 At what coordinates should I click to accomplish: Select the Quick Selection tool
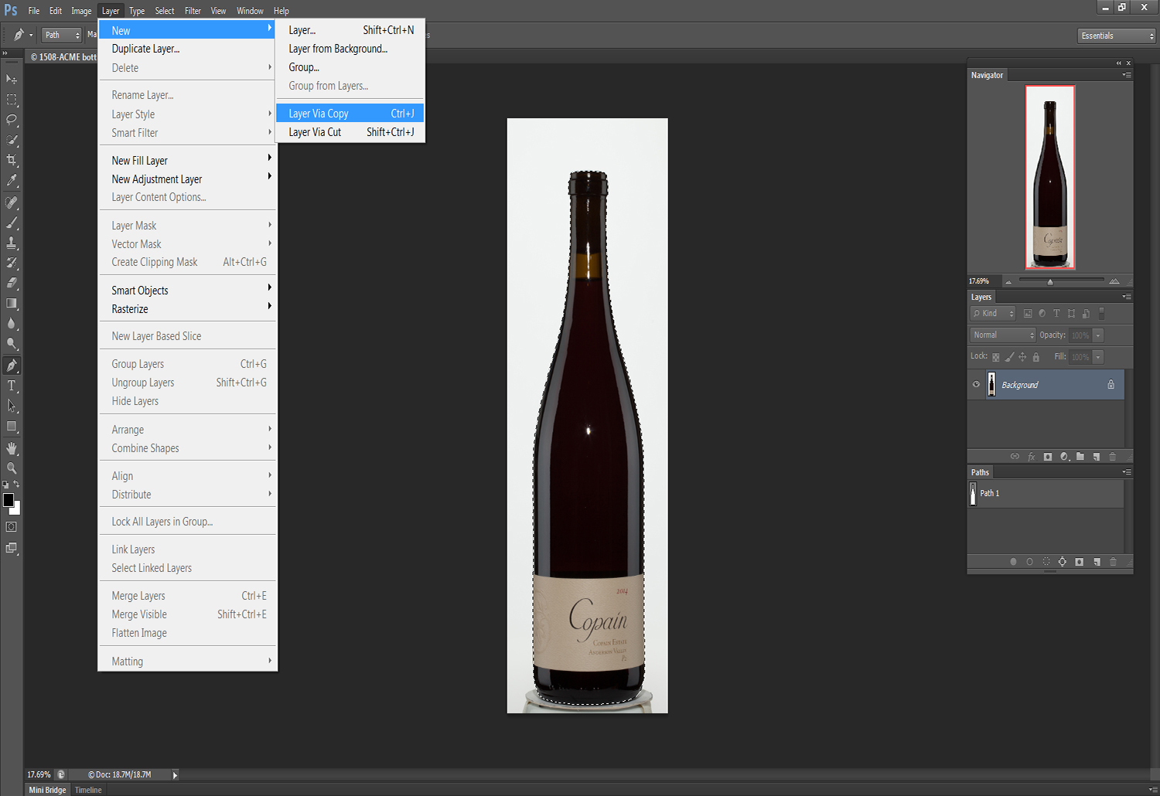(x=12, y=140)
